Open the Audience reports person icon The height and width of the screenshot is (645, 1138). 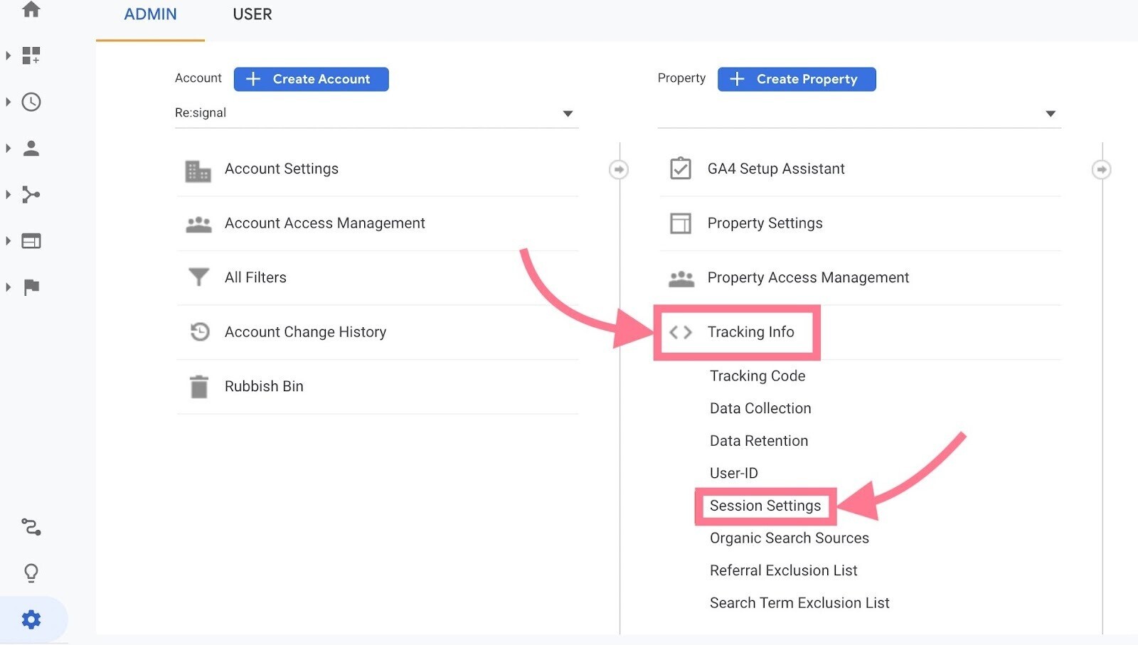[x=31, y=148]
